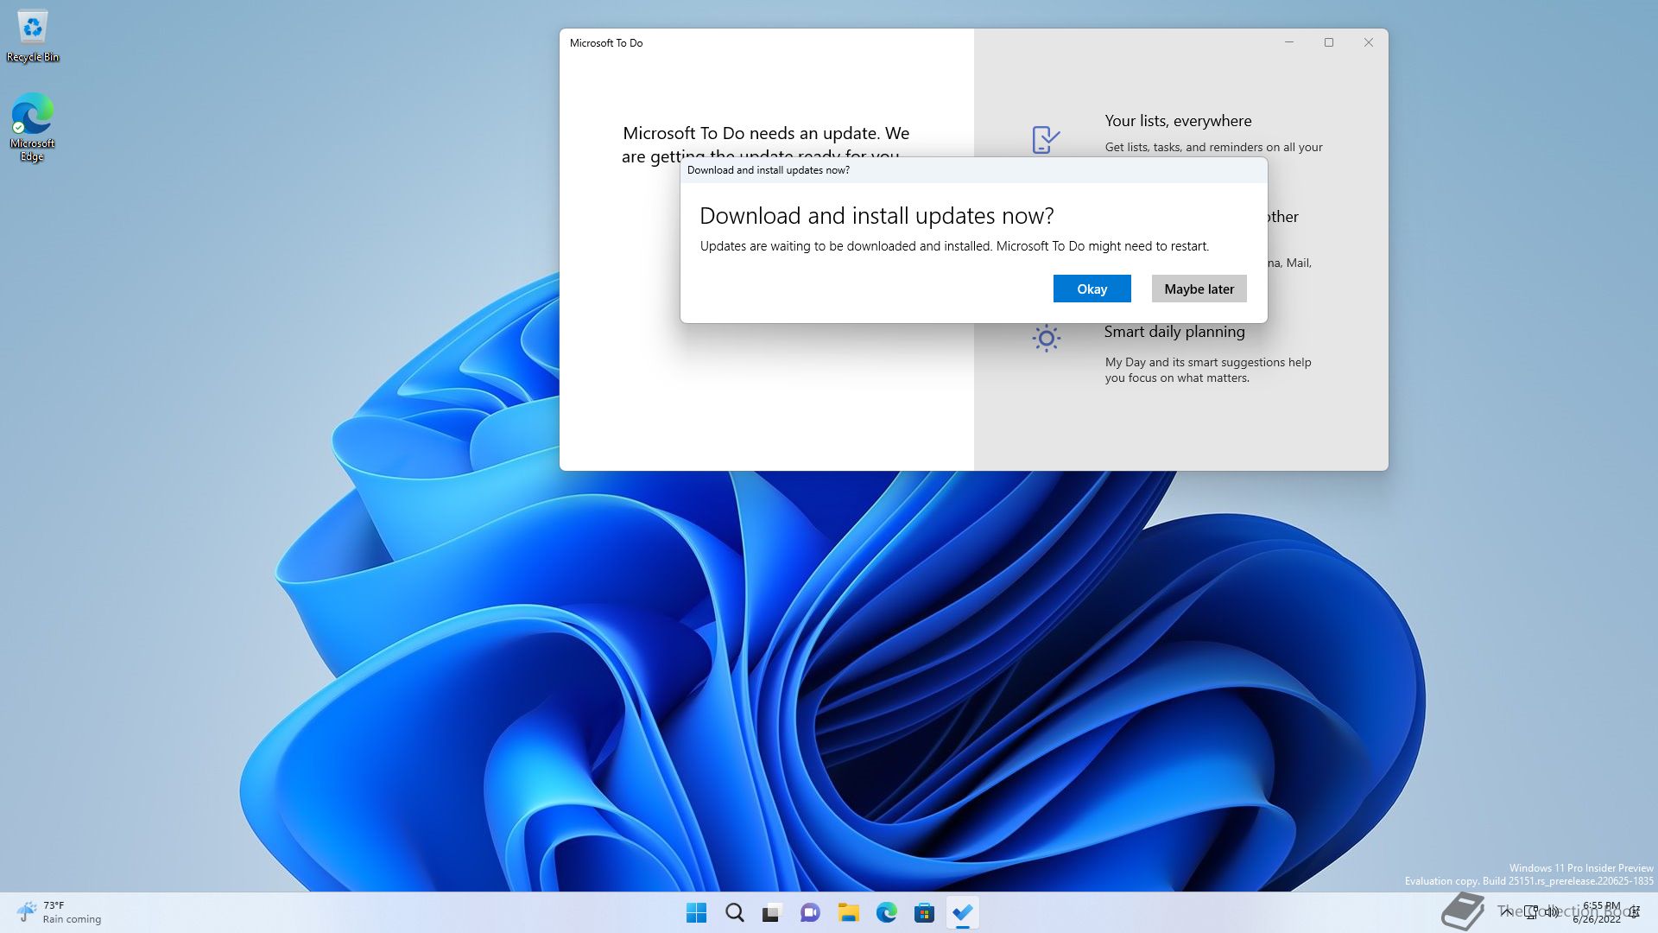Open File Explorer from taskbar
The height and width of the screenshot is (933, 1658).
coord(848,912)
